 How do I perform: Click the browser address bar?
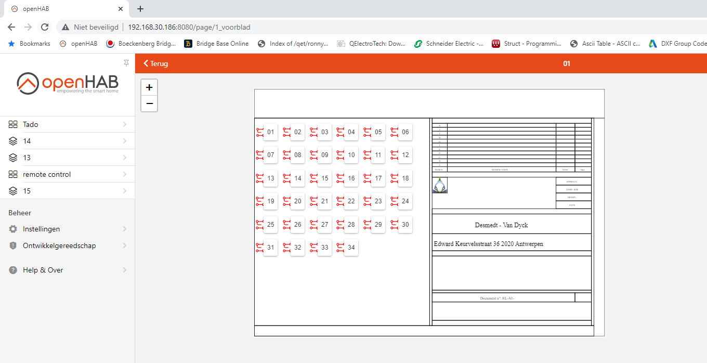[382, 27]
